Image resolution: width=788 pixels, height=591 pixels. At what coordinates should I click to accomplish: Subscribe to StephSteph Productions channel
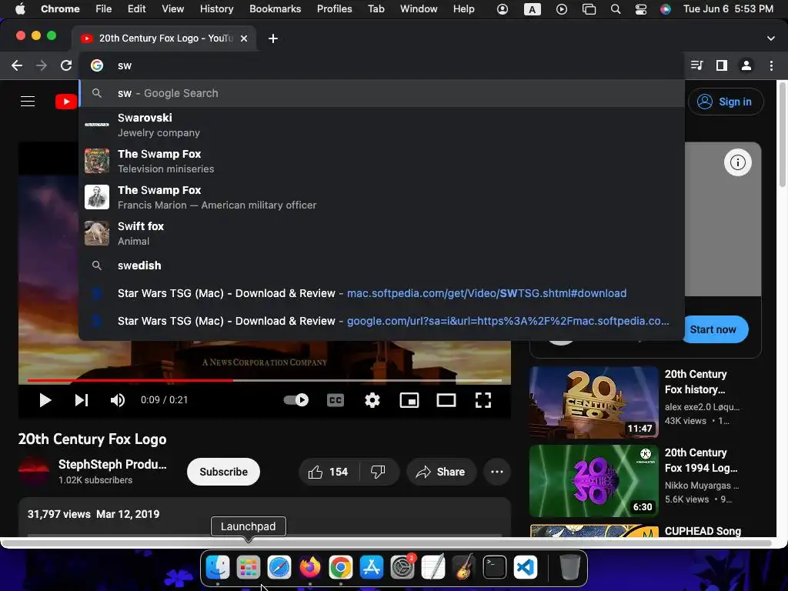click(223, 472)
